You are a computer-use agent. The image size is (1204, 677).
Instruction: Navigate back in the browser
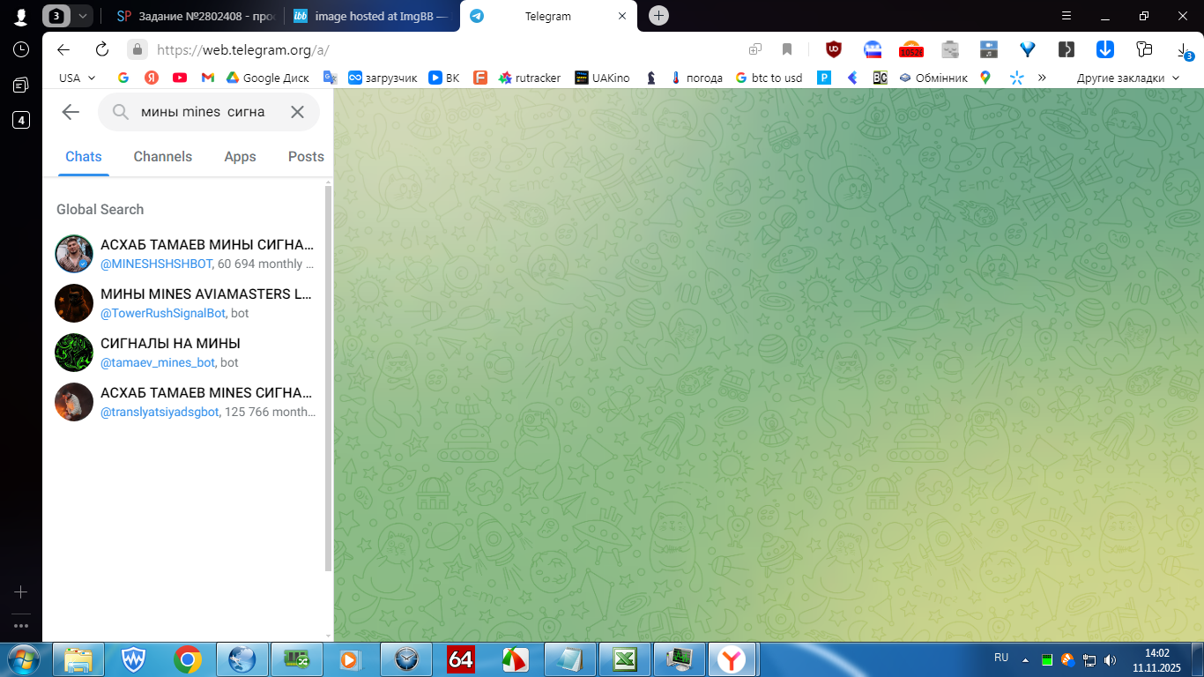click(x=63, y=49)
